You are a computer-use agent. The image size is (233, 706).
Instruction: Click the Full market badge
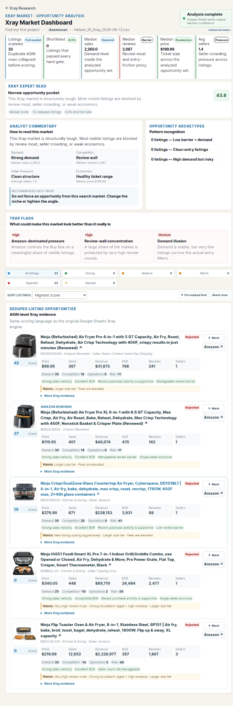(33, 40)
